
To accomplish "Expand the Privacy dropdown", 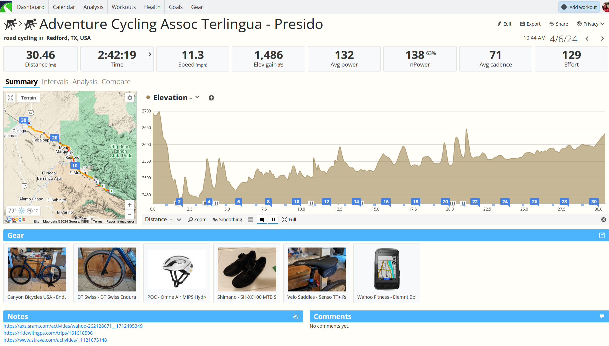I will (x=590, y=24).
